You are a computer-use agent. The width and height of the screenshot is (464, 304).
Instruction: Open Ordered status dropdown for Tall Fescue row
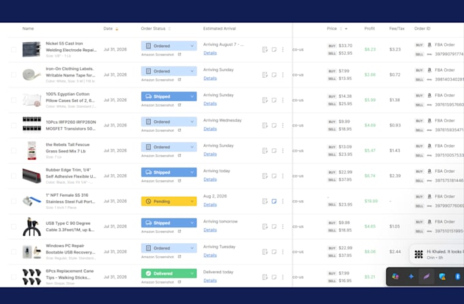[x=169, y=147]
